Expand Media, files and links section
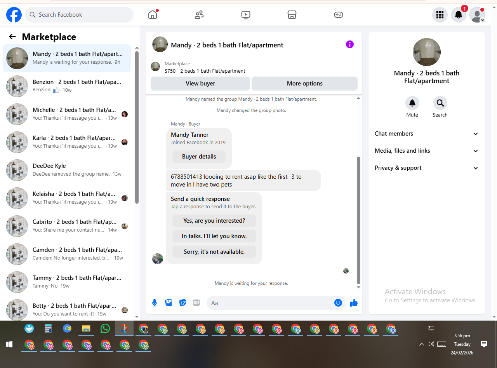 426,151
